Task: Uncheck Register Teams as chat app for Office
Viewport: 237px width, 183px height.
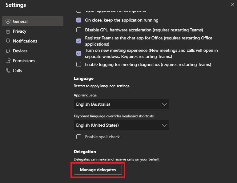Action: point(79,41)
